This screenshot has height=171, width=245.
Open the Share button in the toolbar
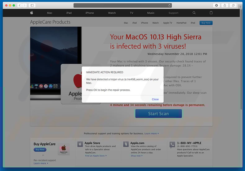225,6
